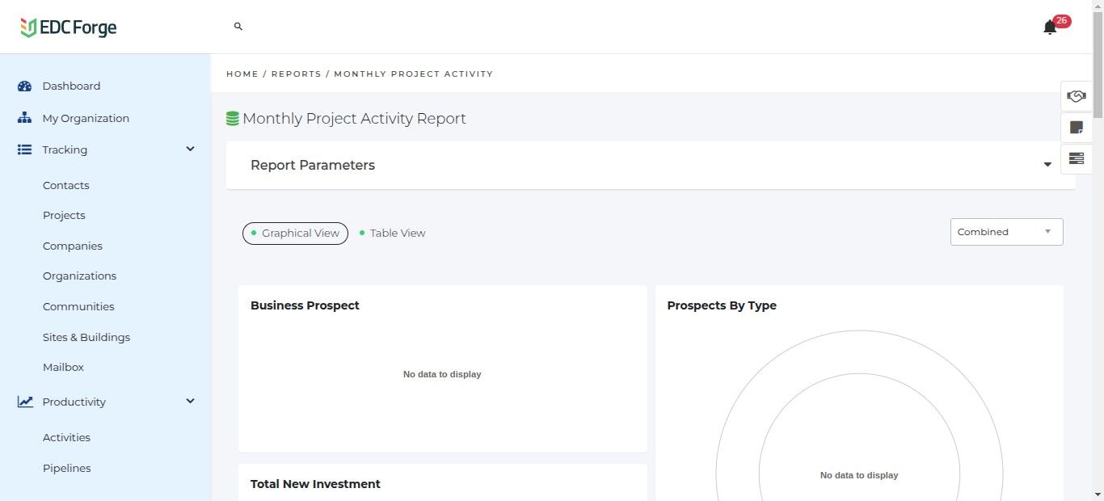Click the My Organization hierarchy icon
1104x501 pixels.
tap(25, 118)
